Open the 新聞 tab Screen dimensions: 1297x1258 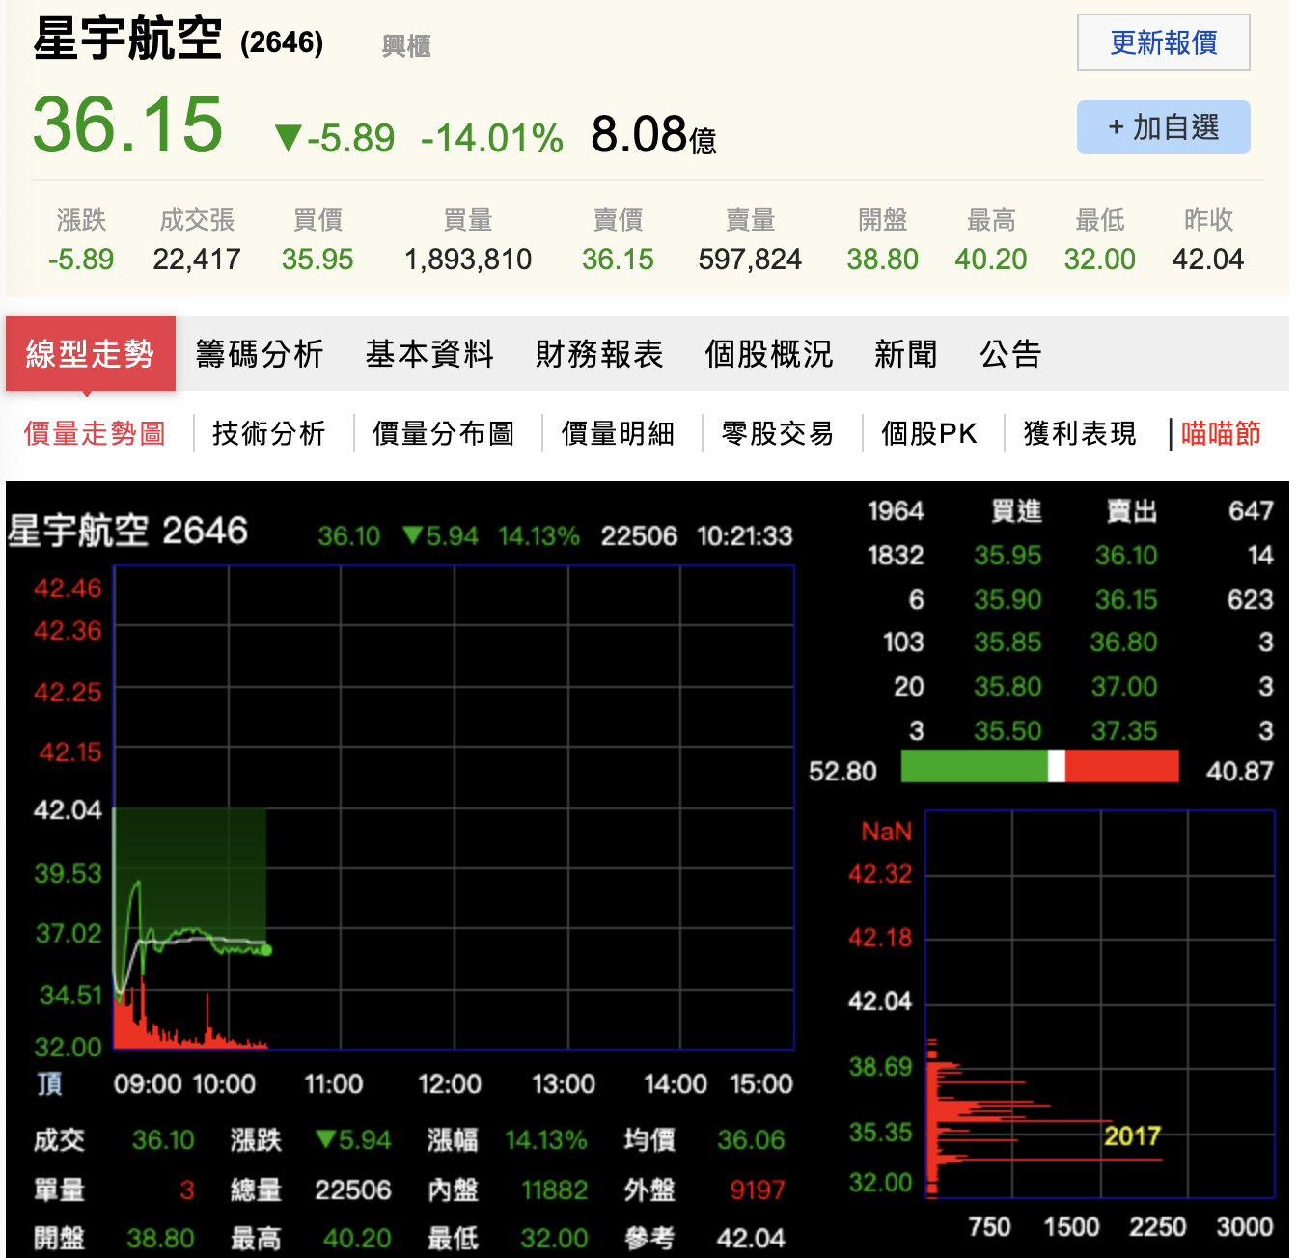point(905,354)
